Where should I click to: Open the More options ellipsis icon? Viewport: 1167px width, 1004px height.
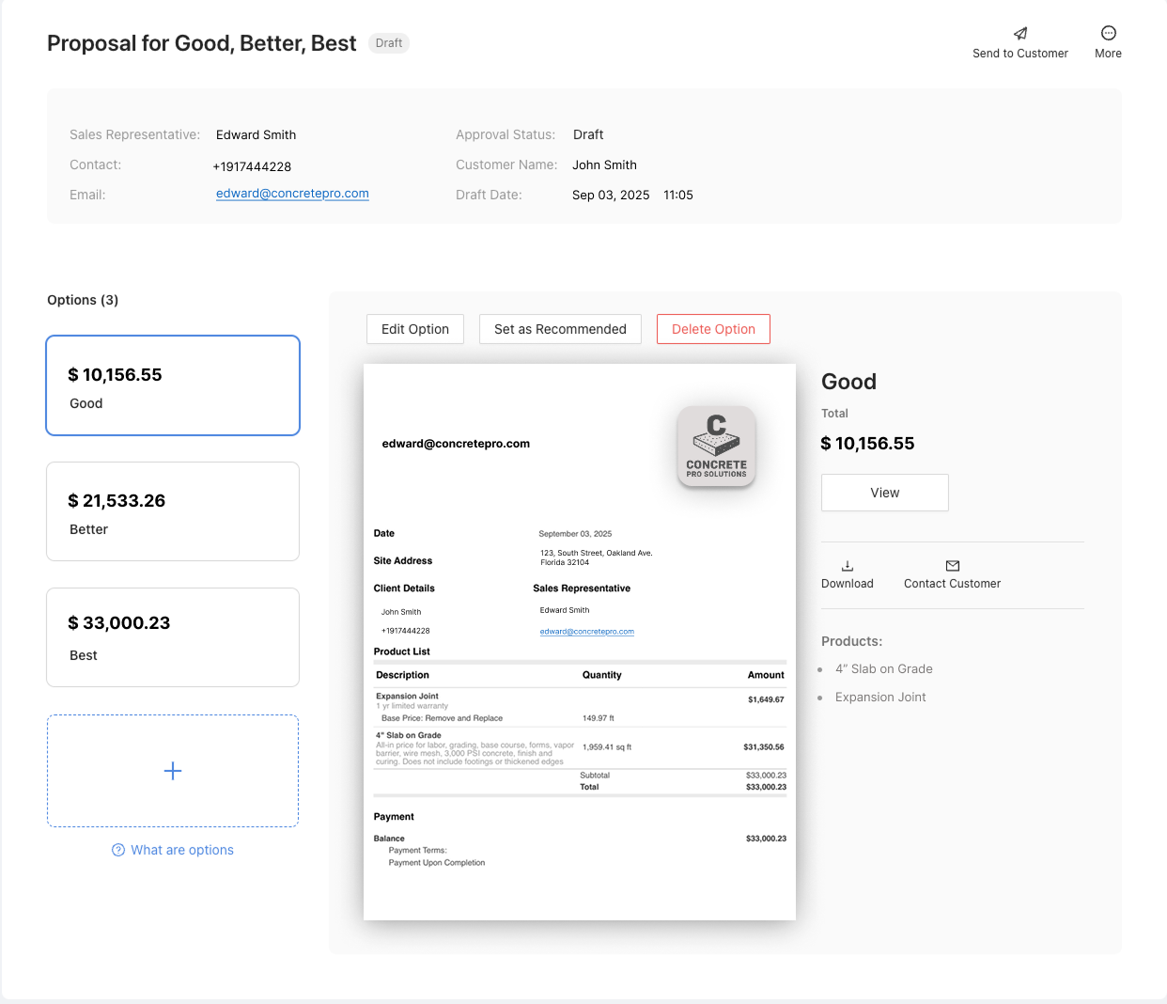(1109, 33)
